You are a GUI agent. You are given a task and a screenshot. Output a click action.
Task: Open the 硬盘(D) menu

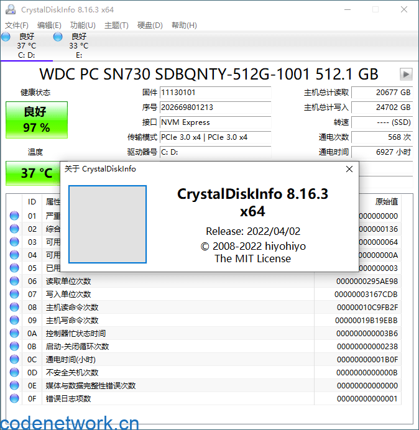tap(150, 25)
